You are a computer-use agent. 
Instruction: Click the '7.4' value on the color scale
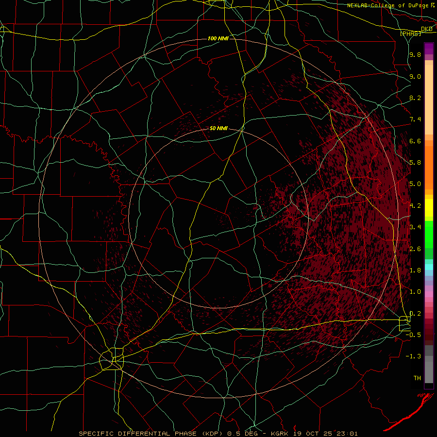point(415,119)
